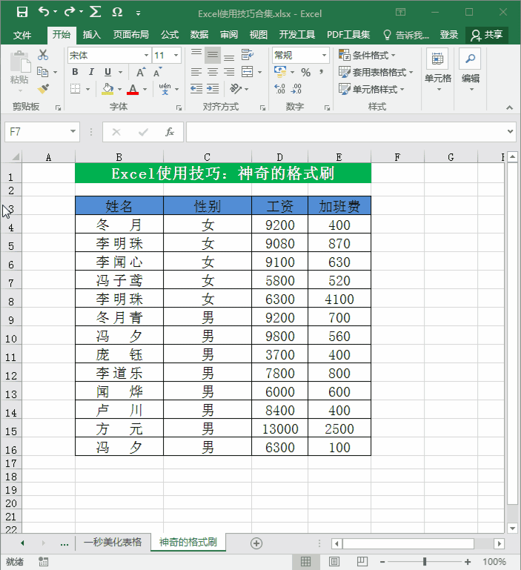Click the Cut scissors icon

click(x=43, y=55)
